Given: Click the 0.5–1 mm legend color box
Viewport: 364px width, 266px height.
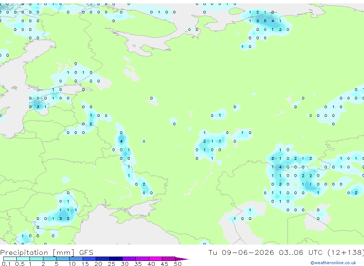Looking at the screenshot, I should tap(23, 259).
